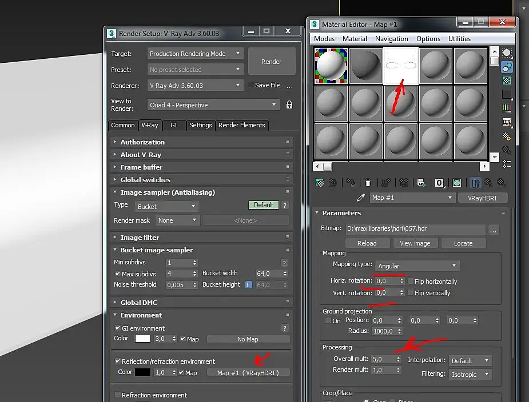The height and width of the screenshot is (402, 529).
Task: Enable the Ground projection On checkbox
Action: 328,320
